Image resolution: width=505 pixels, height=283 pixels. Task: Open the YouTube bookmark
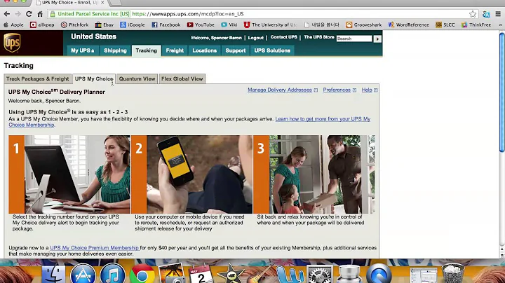click(201, 25)
